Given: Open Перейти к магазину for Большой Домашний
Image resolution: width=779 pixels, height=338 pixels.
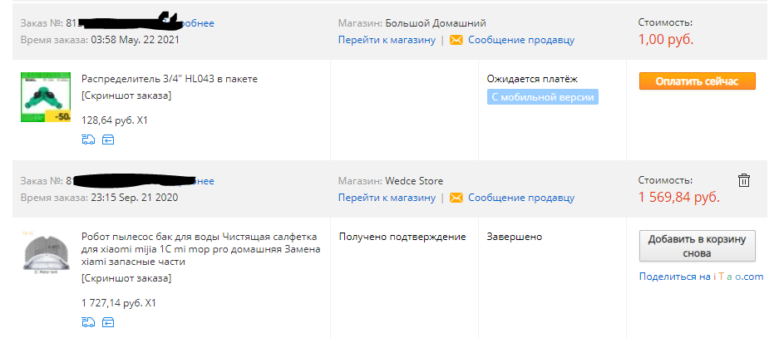Looking at the screenshot, I should pos(387,40).
